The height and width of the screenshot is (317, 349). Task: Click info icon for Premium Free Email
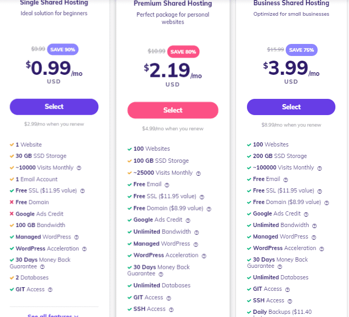167,185
